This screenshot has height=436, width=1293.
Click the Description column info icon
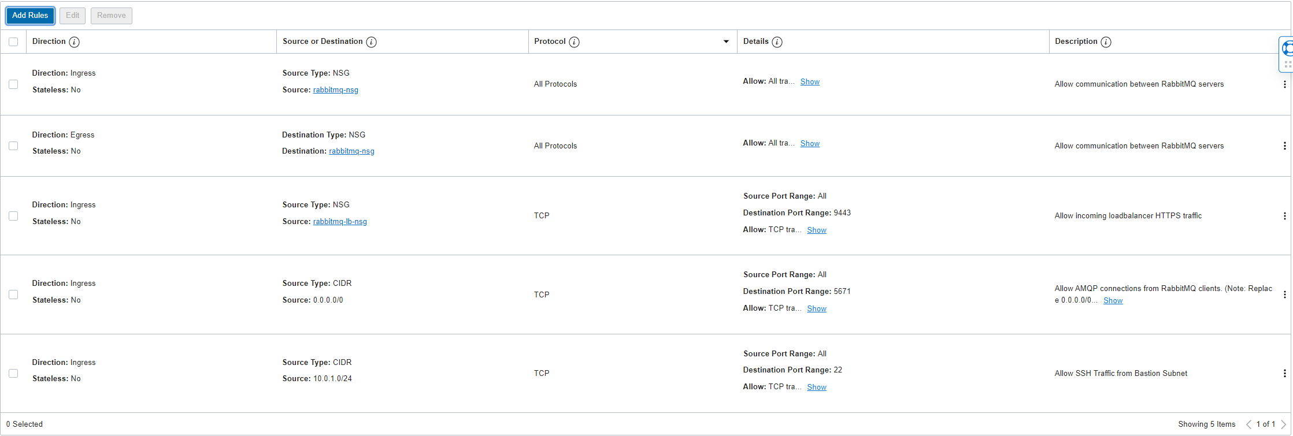pos(1106,42)
